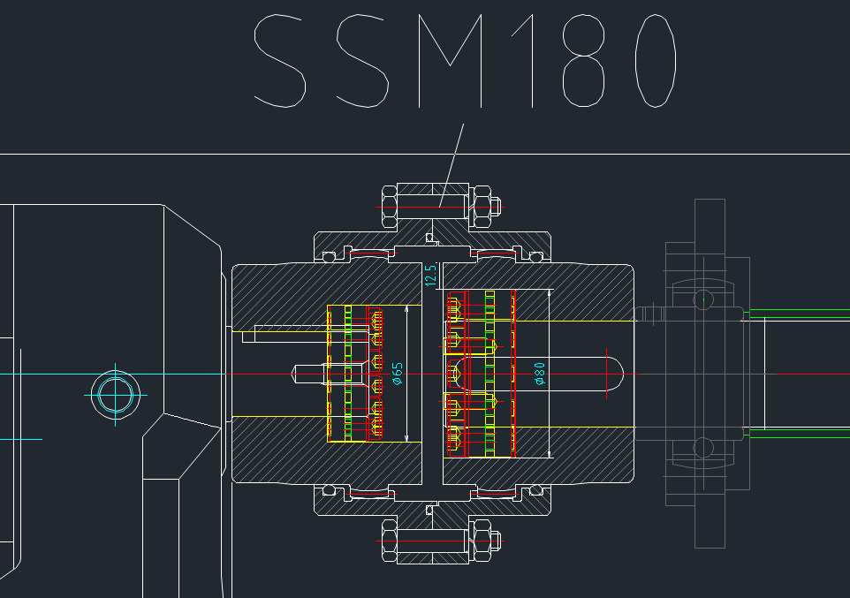This screenshot has width=850, height=598.
Task: Click the ø65 diameter dimension text
Action: (398, 374)
